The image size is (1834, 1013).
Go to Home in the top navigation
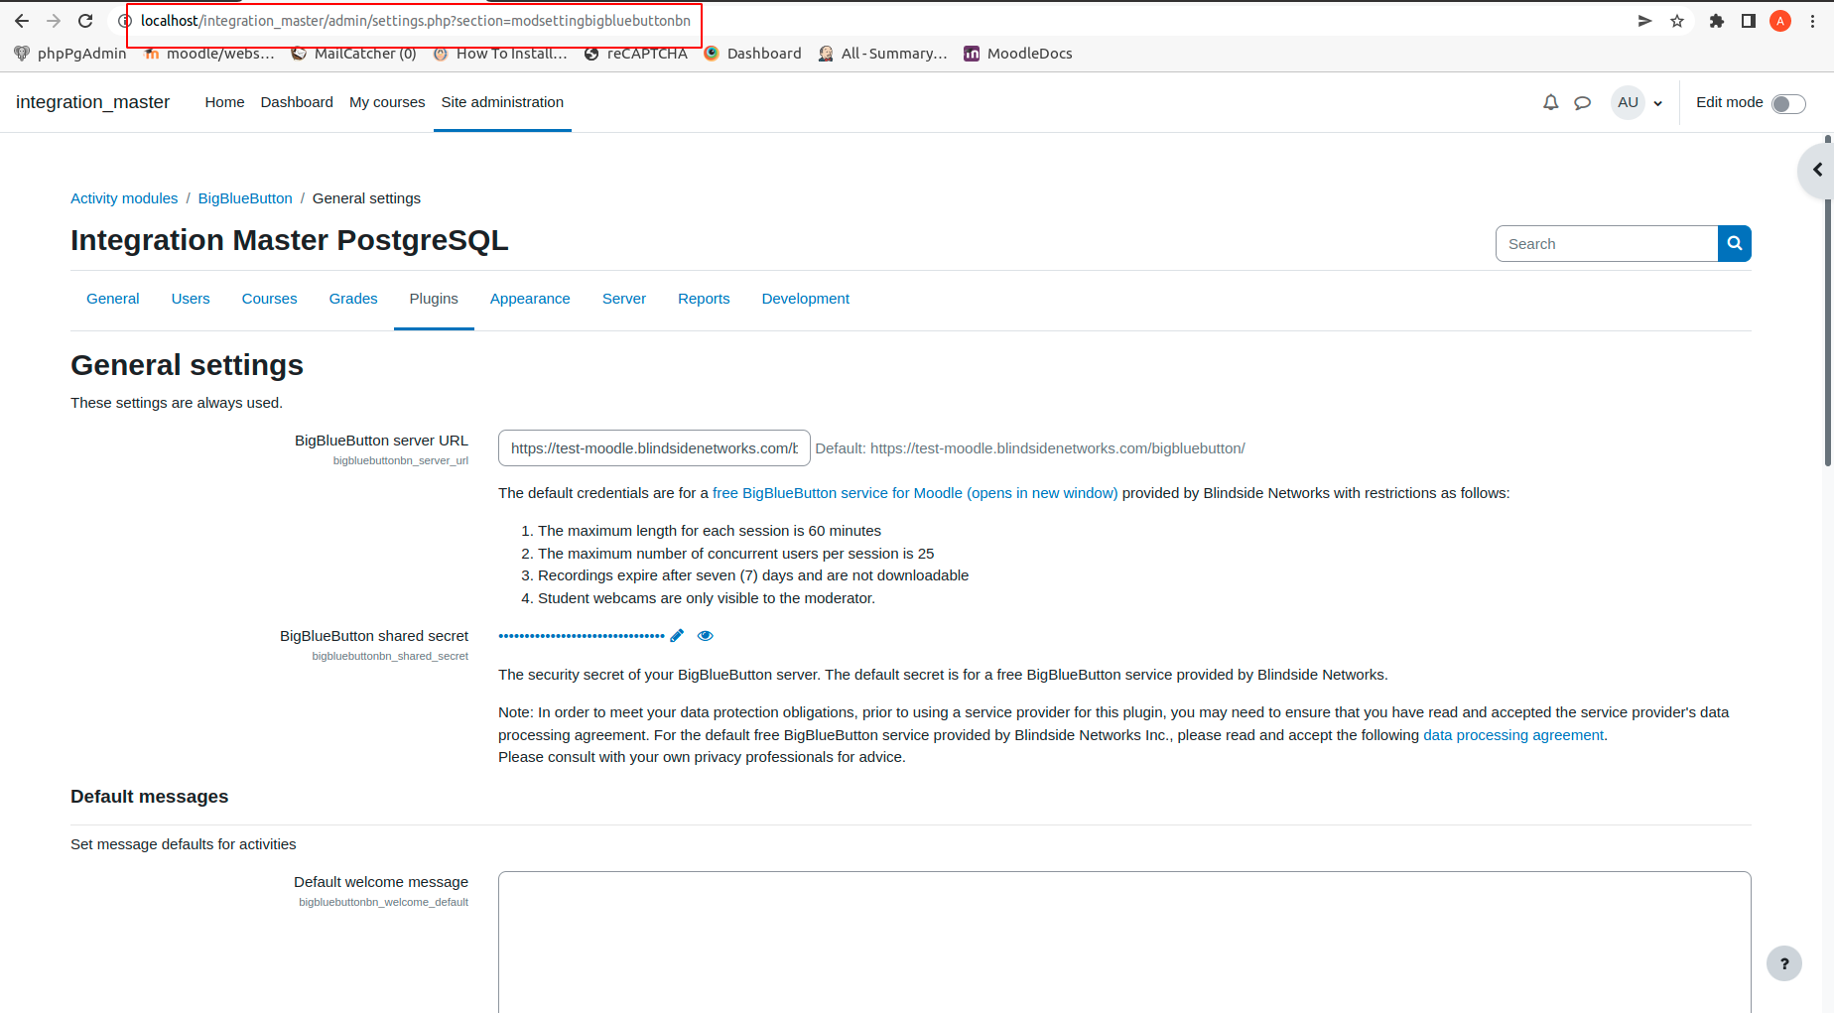pos(224,102)
